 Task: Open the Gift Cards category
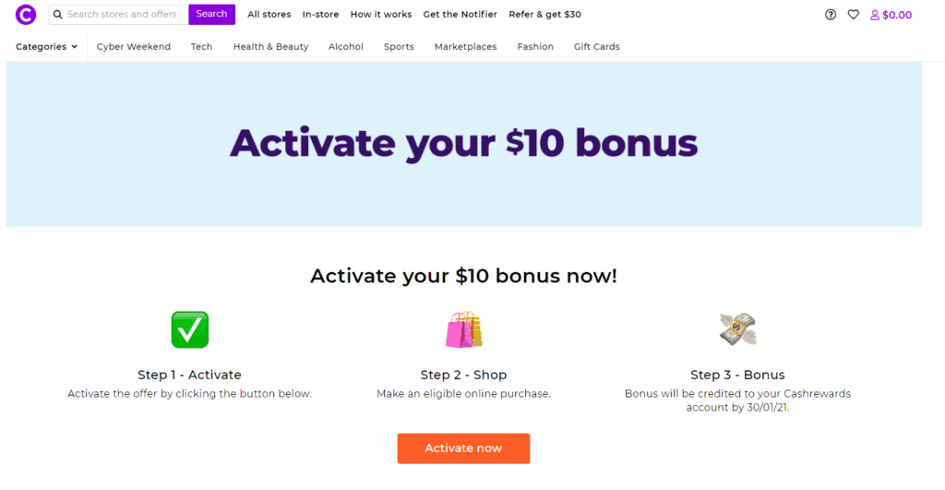click(x=596, y=47)
